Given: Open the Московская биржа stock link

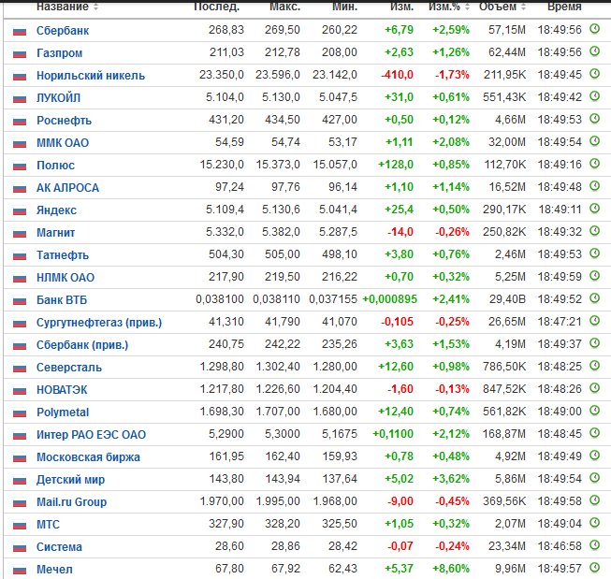Looking at the screenshot, I should pyautogui.click(x=88, y=457).
